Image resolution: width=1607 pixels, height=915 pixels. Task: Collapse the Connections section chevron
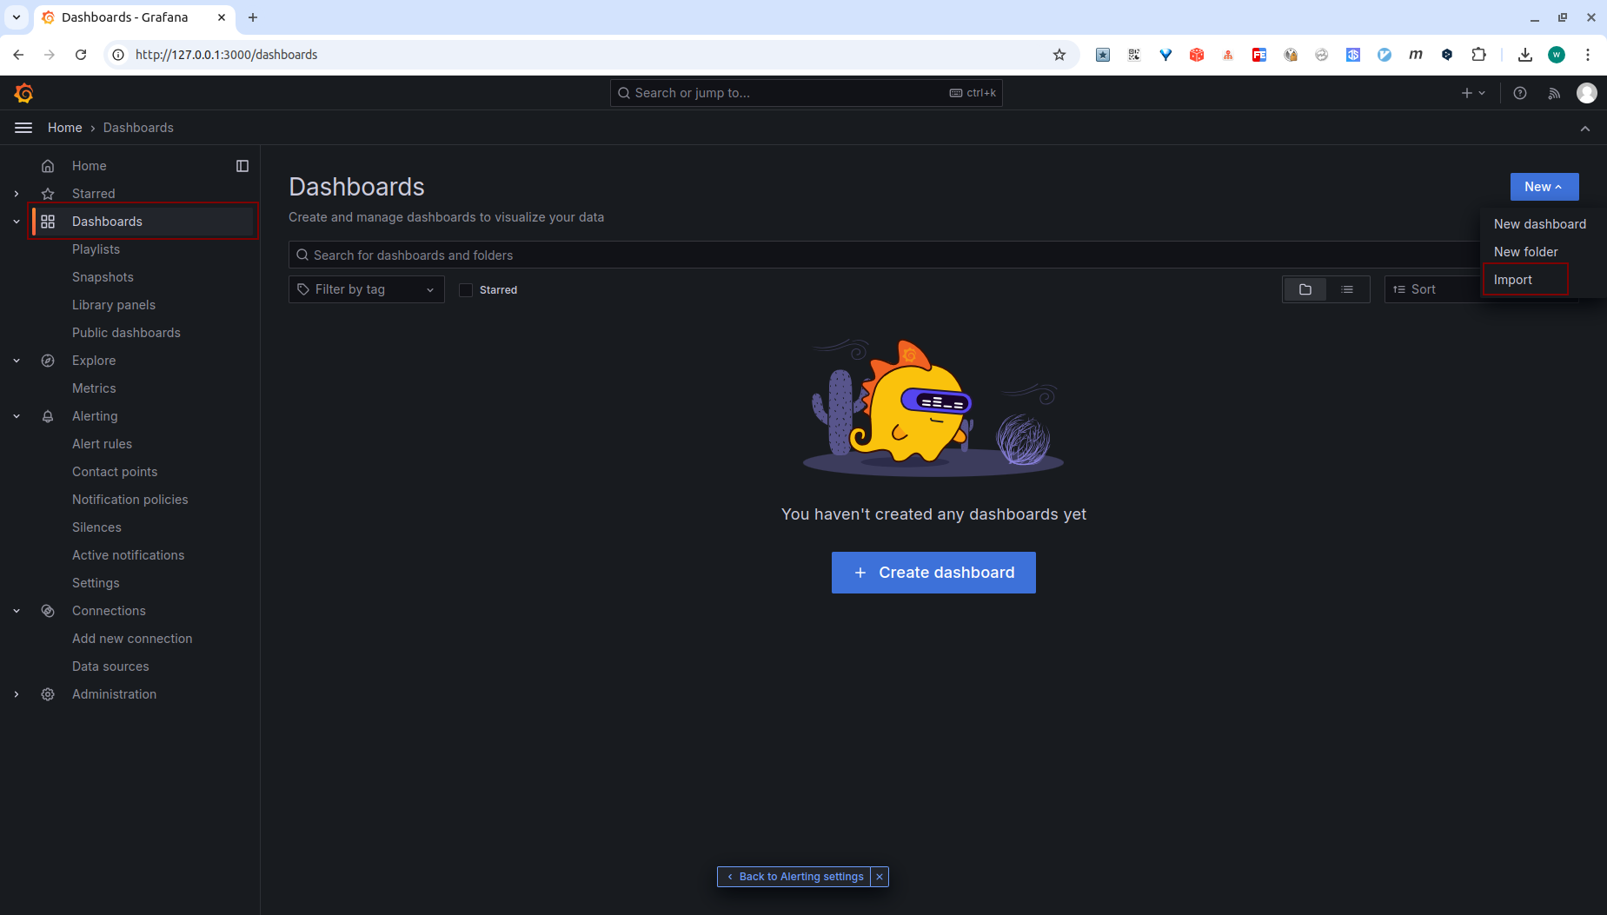point(17,611)
